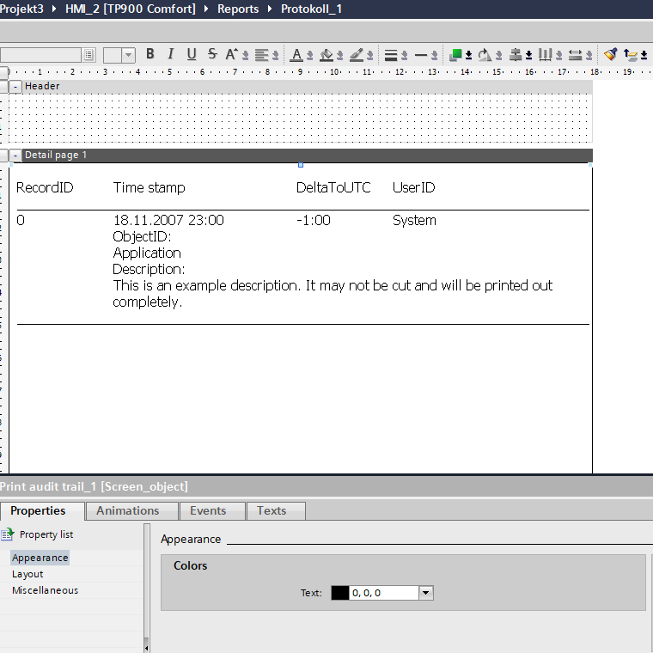
Task: Select Appearance in the property list
Action: [40, 558]
